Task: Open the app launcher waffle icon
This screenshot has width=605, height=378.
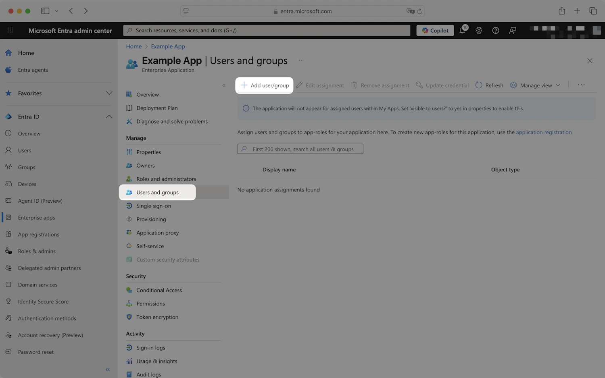Action: pyautogui.click(x=10, y=30)
